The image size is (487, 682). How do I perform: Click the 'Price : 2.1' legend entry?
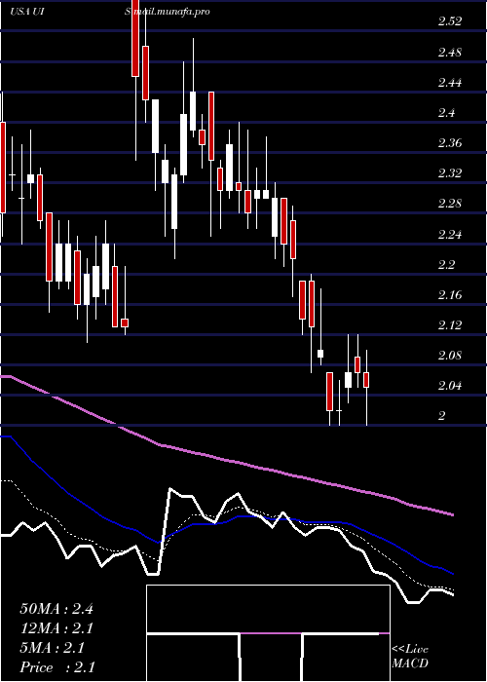click(x=57, y=667)
